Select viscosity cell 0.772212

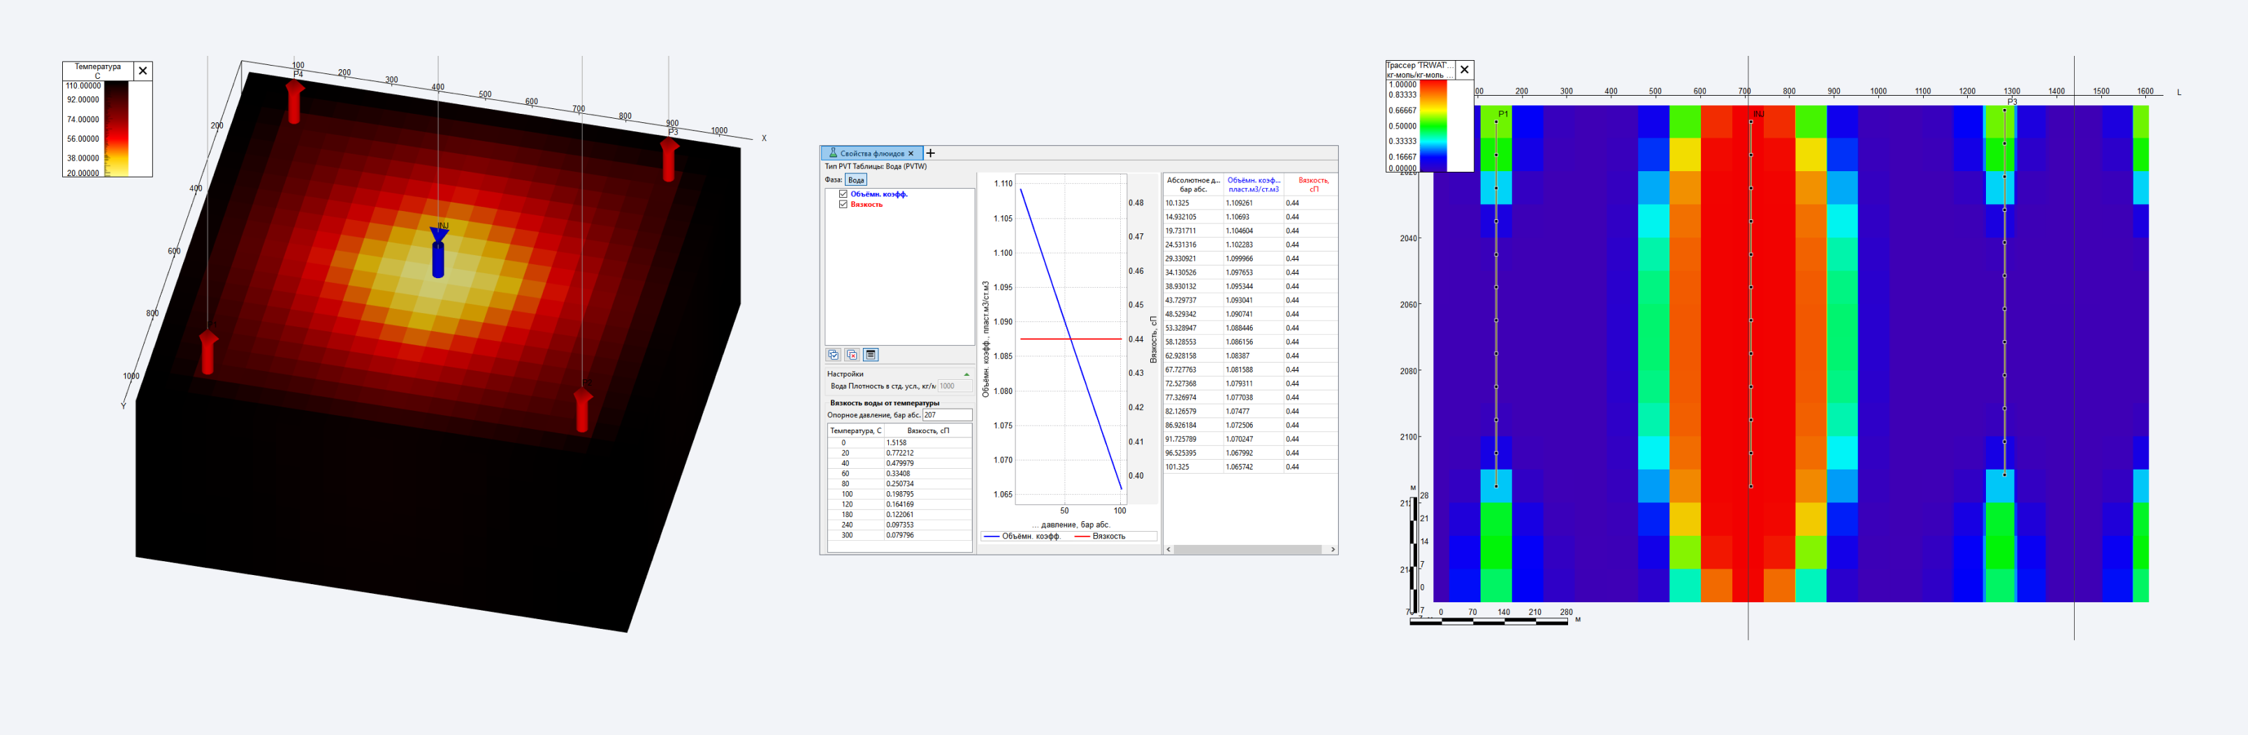[928, 453]
